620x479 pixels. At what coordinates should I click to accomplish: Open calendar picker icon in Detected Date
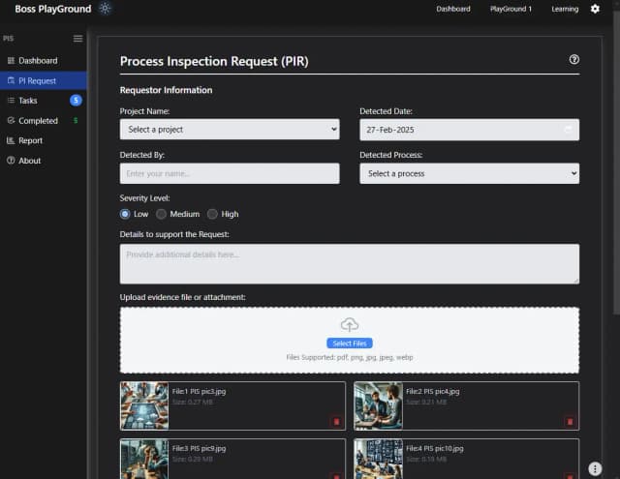[x=569, y=129]
